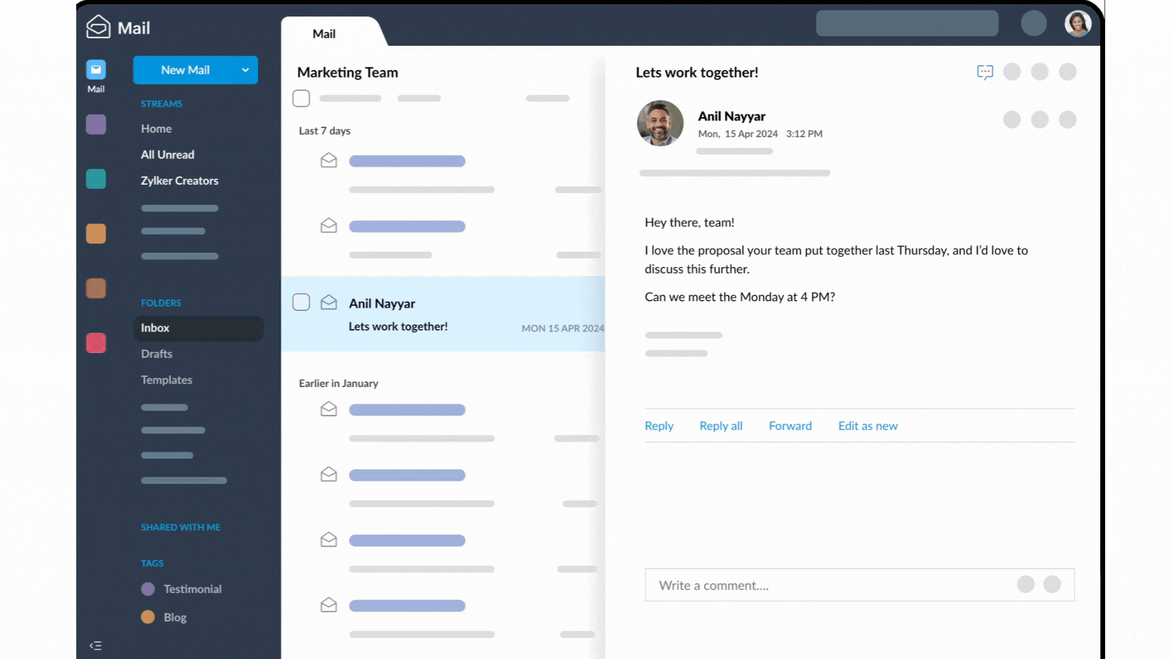Click the comment bubble icon above email
The height and width of the screenshot is (659, 1171).
pyautogui.click(x=984, y=72)
